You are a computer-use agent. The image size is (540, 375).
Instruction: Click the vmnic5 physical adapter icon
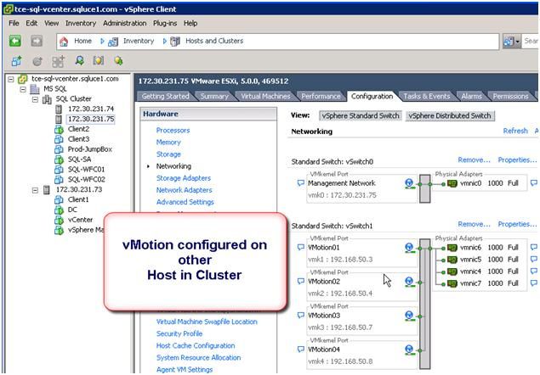click(x=452, y=260)
